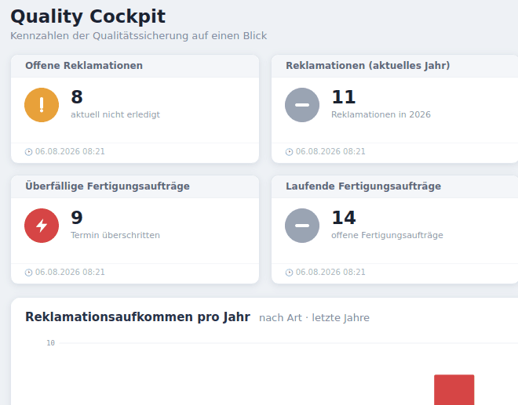Select the Quality Cockpit page title
518x405 pixels.
tap(88, 16)
